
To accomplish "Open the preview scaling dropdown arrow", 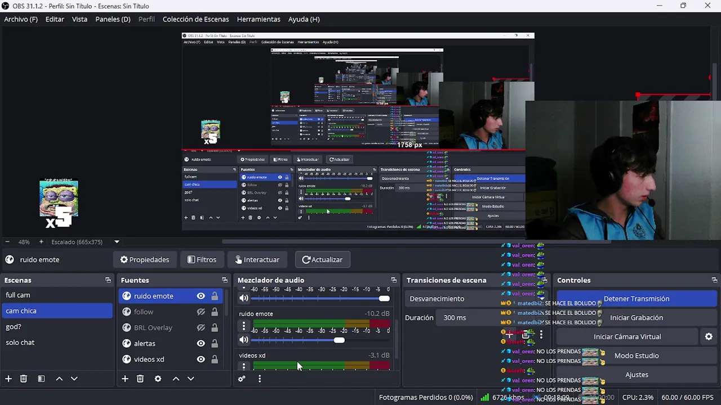I will click(x=117, y=242).
